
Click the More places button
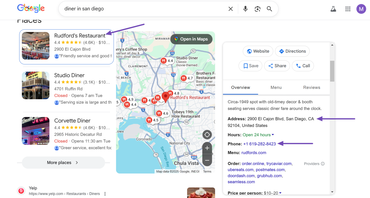[x=63, y=163]
